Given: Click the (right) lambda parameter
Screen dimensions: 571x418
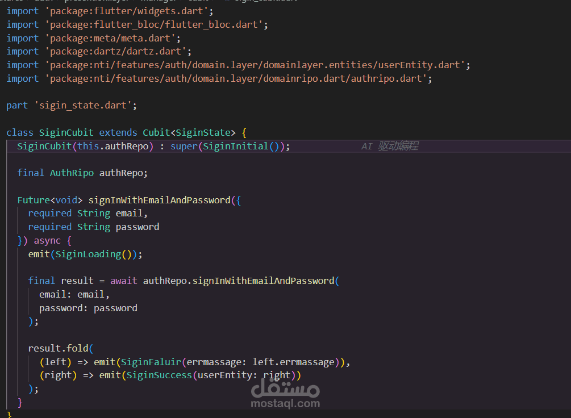Looking at the screenshot, I should point(59,375).
